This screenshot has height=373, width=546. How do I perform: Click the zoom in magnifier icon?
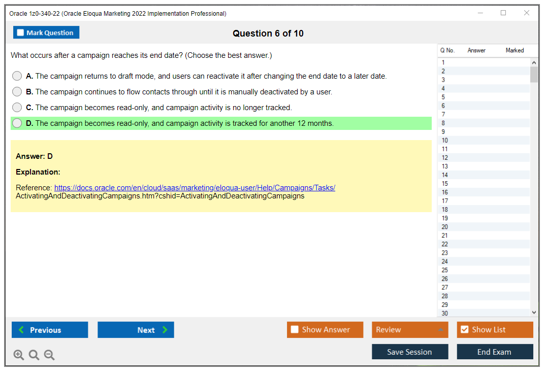tap(19, 355)
